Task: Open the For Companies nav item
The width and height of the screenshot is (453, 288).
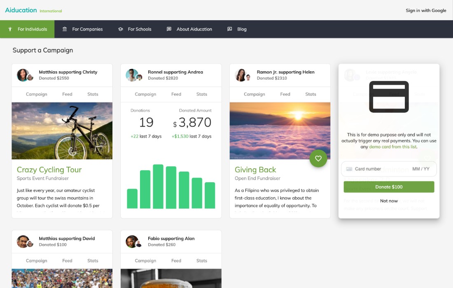Action: (83, 29)
